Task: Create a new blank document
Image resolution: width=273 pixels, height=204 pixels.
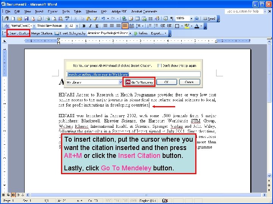Action: pyautogui.click(x=13, y=19)
